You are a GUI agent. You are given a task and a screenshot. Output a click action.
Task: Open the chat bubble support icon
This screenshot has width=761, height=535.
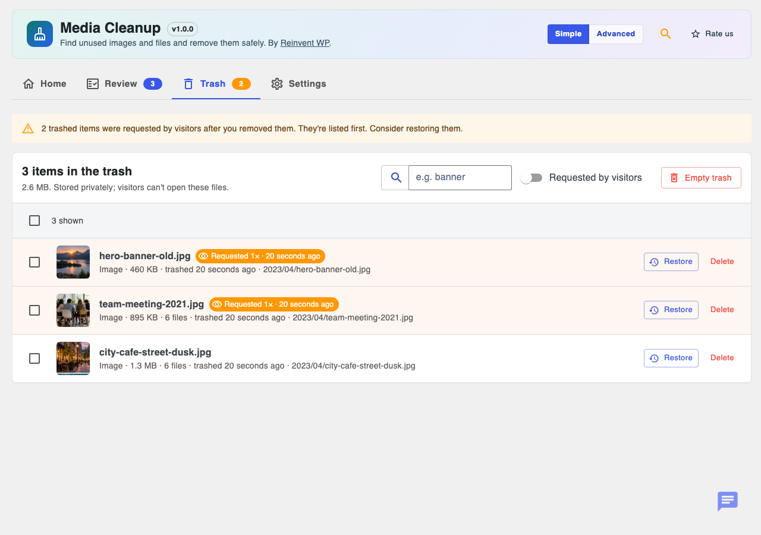pyautogui.click(x=728, y=501)
